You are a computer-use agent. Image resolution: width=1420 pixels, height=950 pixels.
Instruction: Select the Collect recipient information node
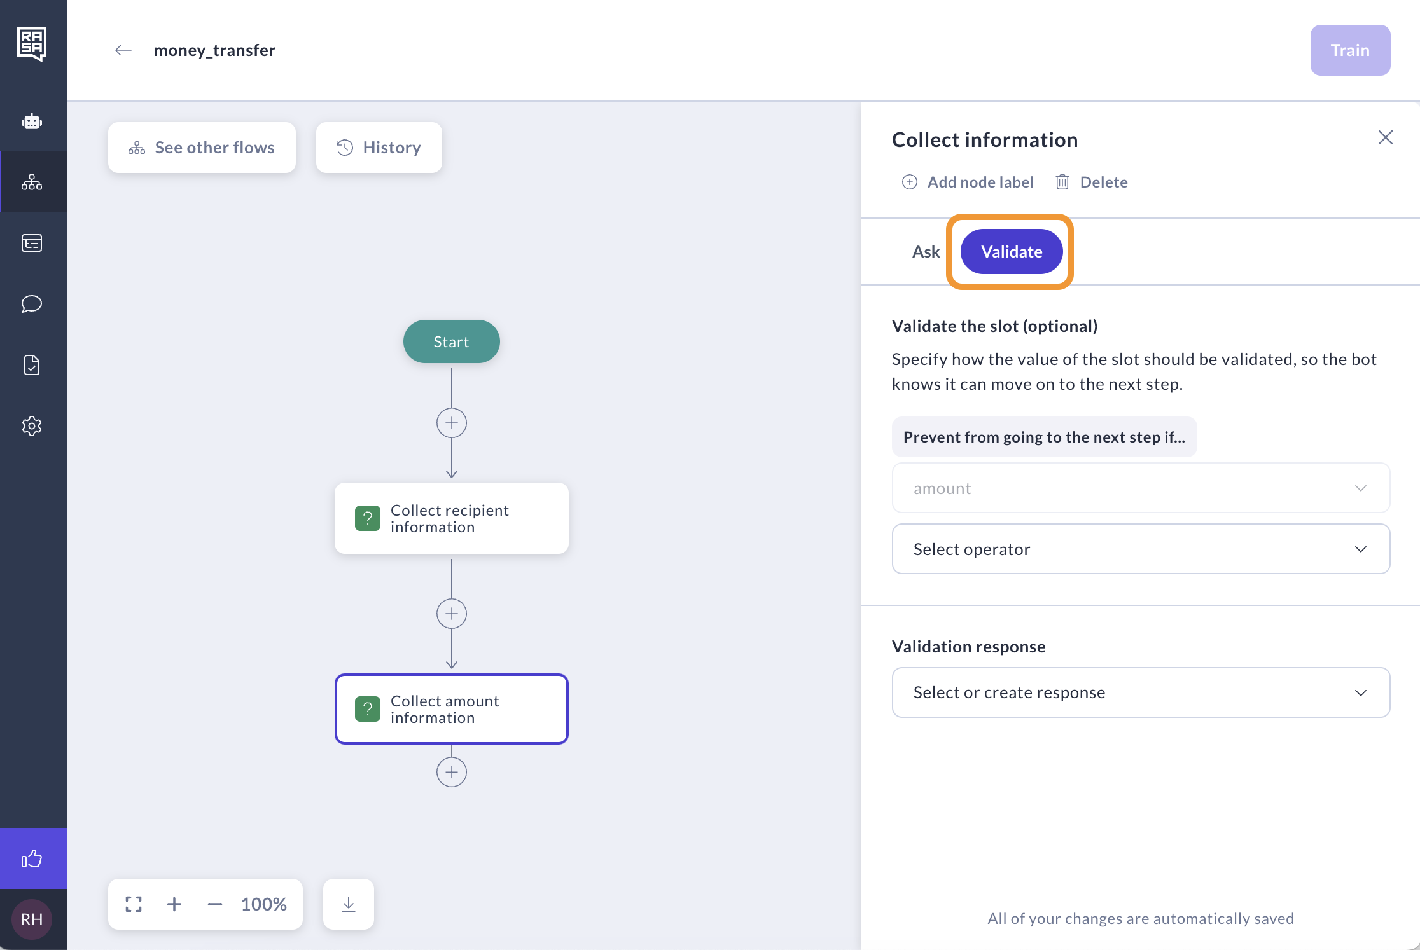click(x=451, y=518)
